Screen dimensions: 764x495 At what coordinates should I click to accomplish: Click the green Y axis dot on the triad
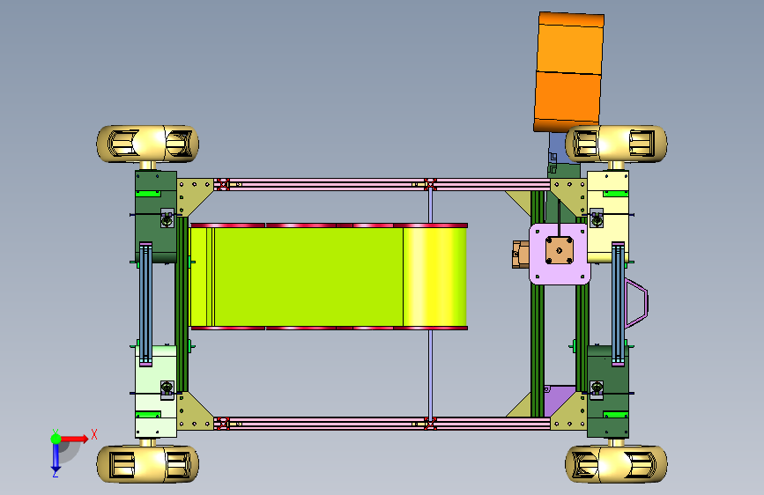click(x=56, y=439)
